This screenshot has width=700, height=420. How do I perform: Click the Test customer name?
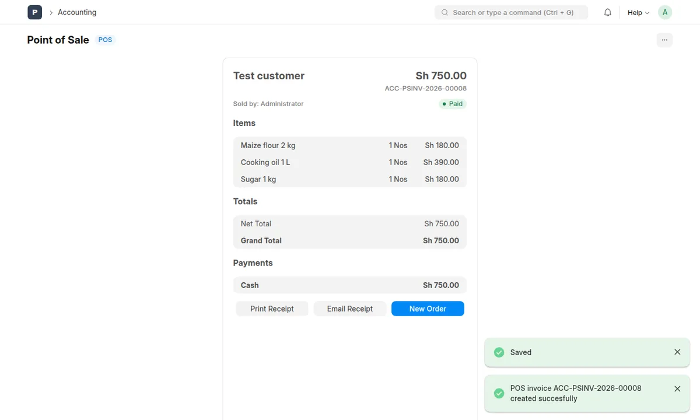pyautogui.click(x=269, y=76)
